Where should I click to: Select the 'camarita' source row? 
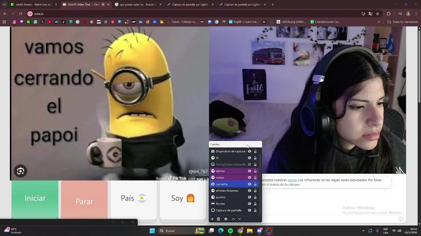pos(234,184)
